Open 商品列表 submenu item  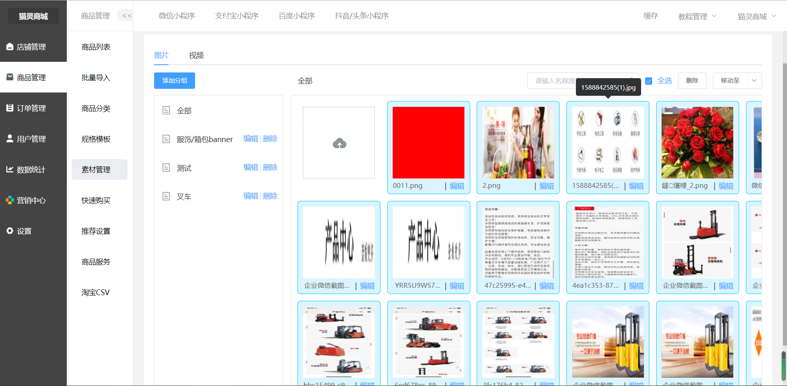coord(96,47)
